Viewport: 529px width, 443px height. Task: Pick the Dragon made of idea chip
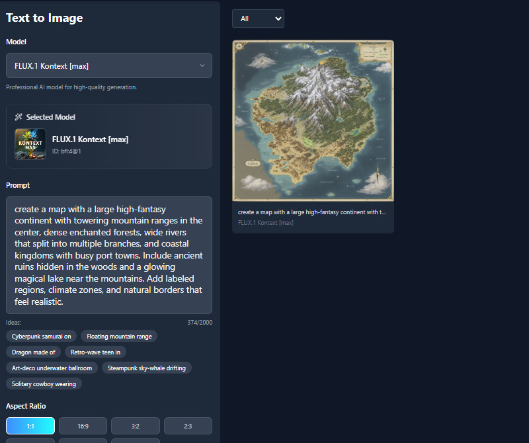(34, 352)
